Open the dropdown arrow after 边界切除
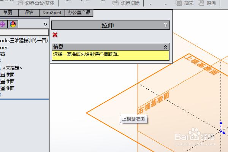This screenshot has height=152, width=228. (x=150, y=4)
